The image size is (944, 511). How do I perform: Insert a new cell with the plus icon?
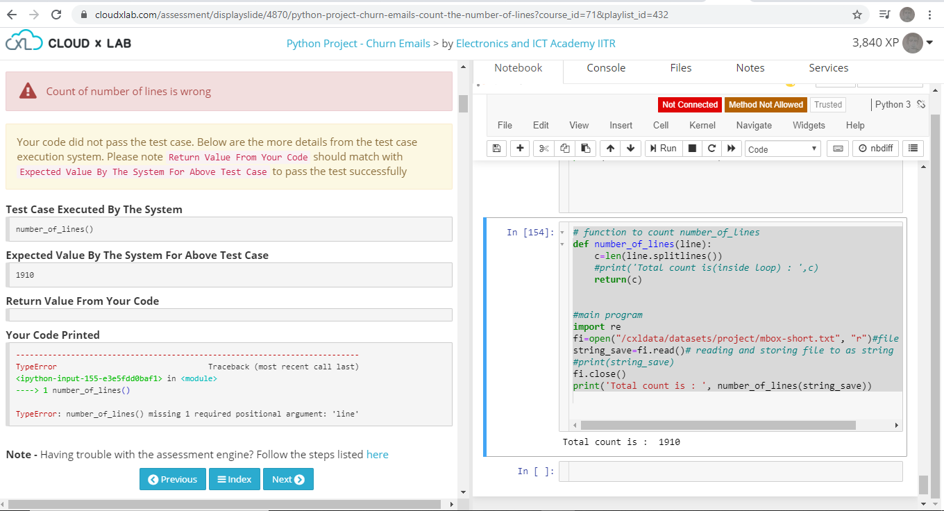coord(520,149)
